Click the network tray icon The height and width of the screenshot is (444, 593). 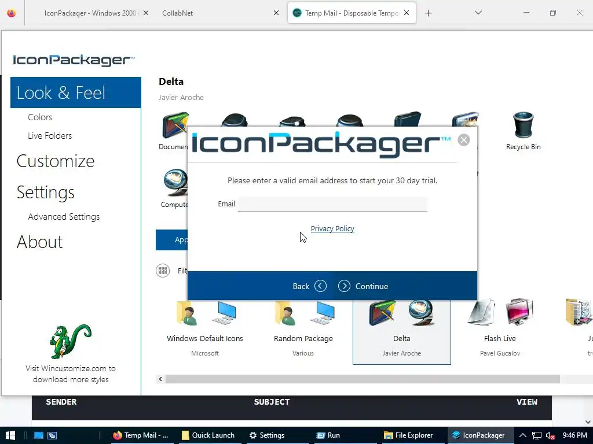(x=537, y=435)
